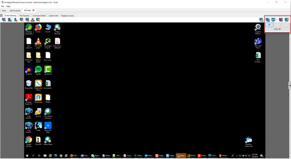This screenshot has width=291, height=159.
Task: Click VLC media player desktop icon
Action: [x=38, y=43]
